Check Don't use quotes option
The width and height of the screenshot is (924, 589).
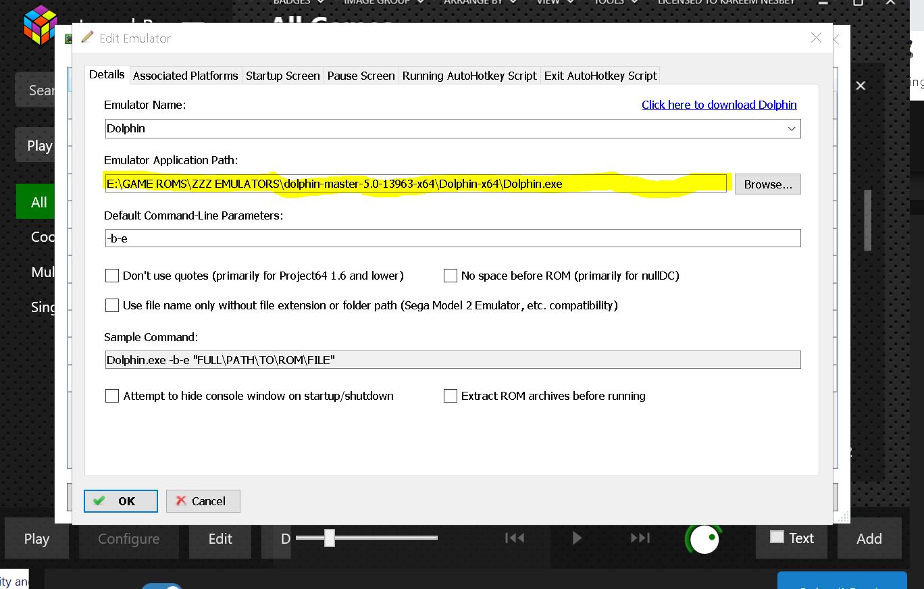[112, 276]
